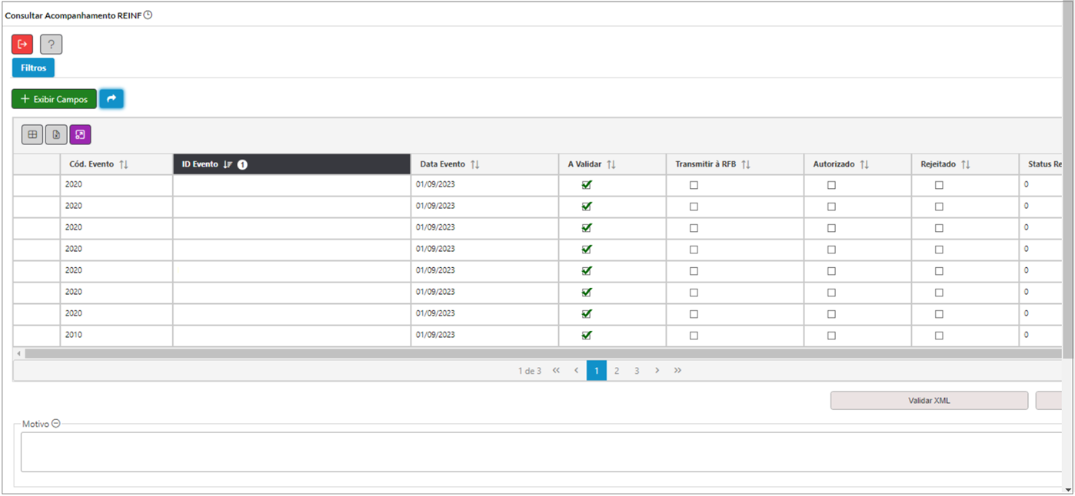The width and height of the screenshot is (1075, 496).
Task: Click the blue share arrow button
Action: 111,99
